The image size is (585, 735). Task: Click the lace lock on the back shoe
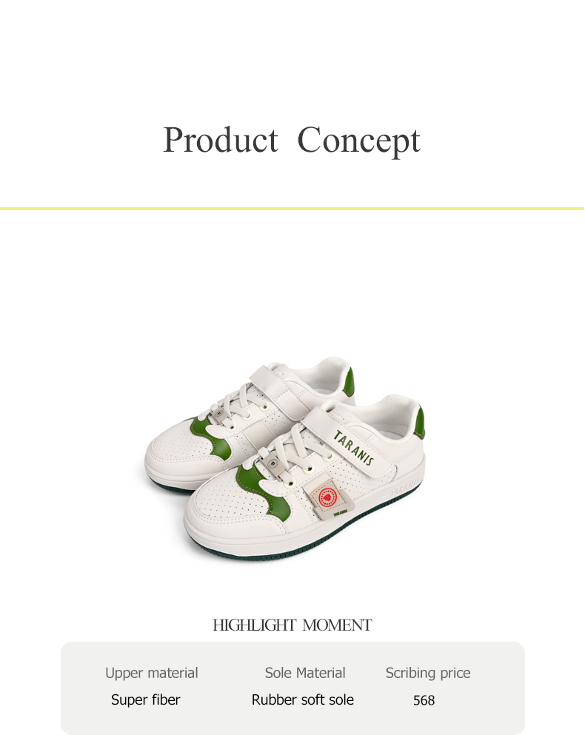point(218,415)
